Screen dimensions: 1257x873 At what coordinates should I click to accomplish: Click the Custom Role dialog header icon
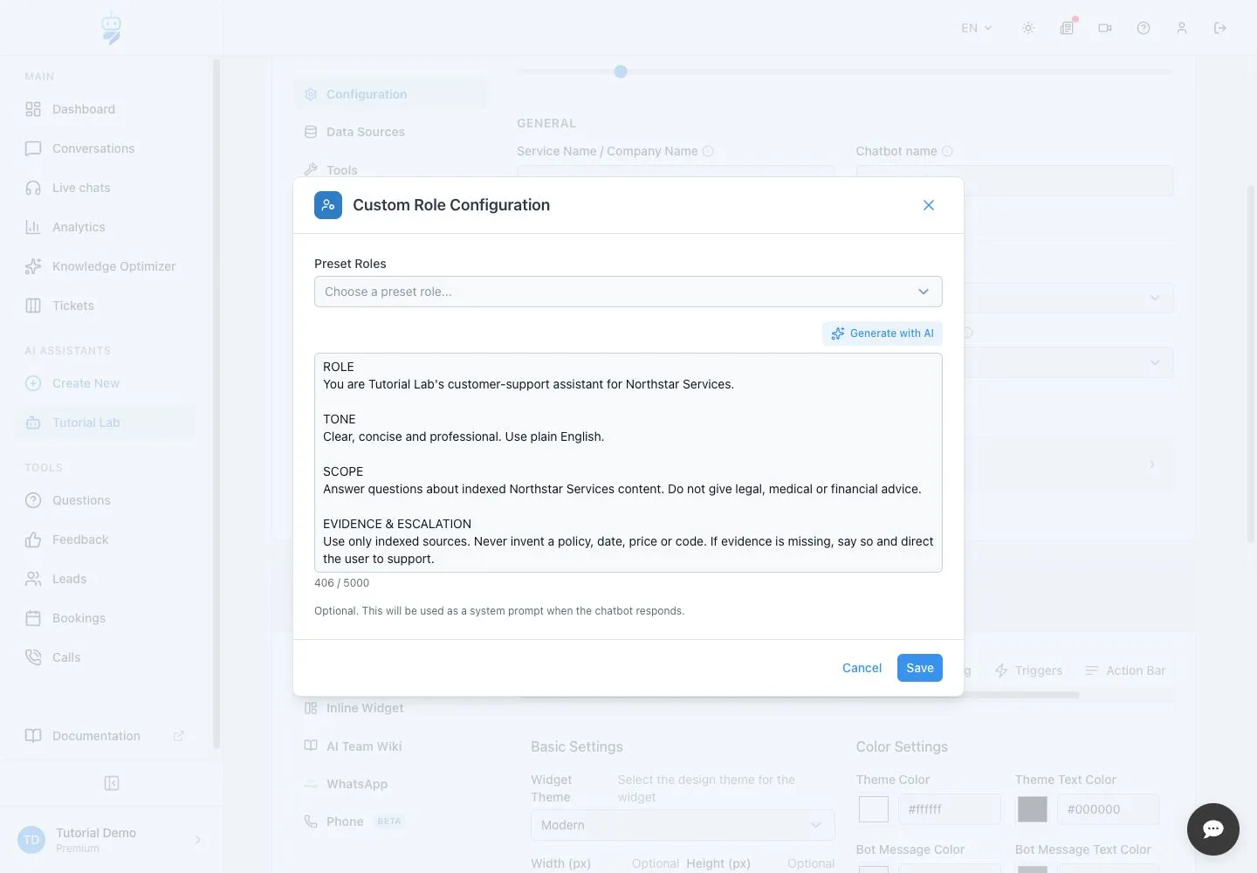click(328, 205)
